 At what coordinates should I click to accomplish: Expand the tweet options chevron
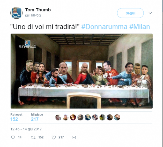pos(150,13)
